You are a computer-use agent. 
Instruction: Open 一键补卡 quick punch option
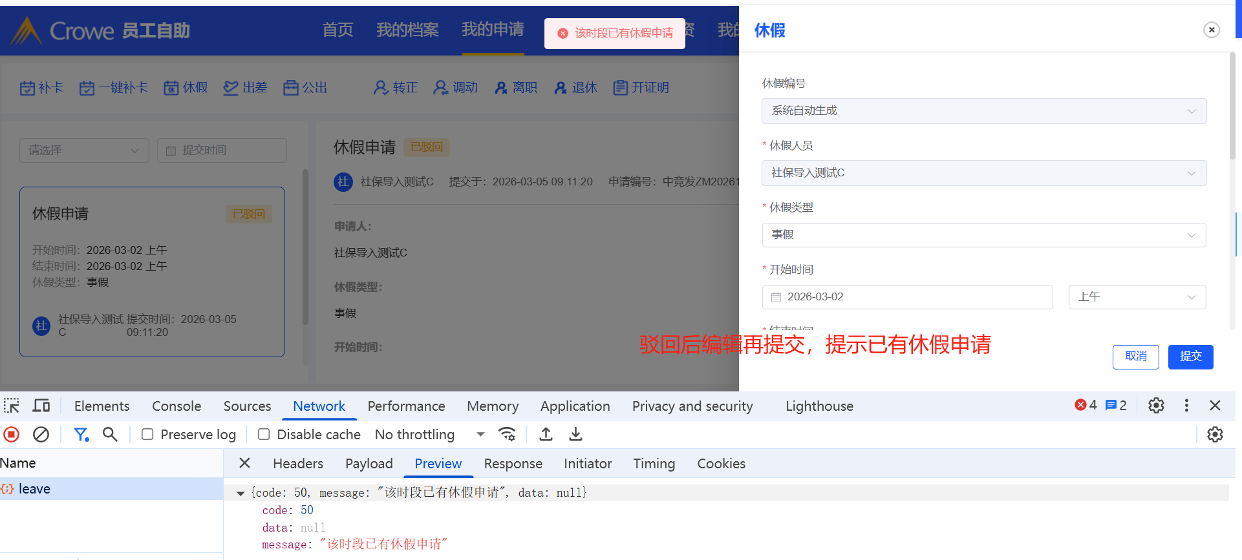click(113, 88)
